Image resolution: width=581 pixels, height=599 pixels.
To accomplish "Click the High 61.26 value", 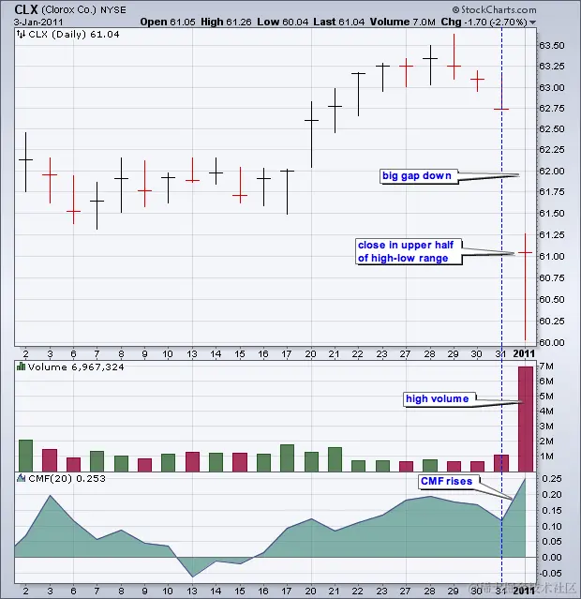I will point(226,22).
